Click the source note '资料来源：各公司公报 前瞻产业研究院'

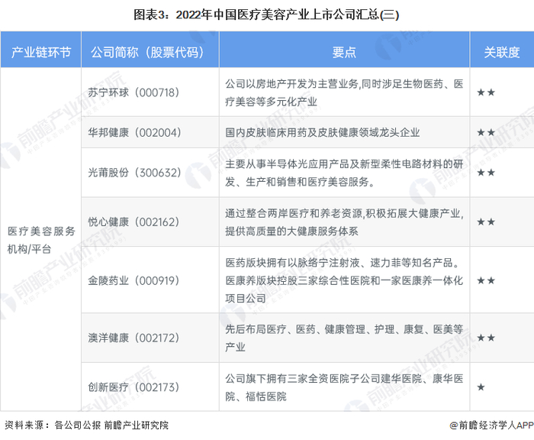click(86, 425)
